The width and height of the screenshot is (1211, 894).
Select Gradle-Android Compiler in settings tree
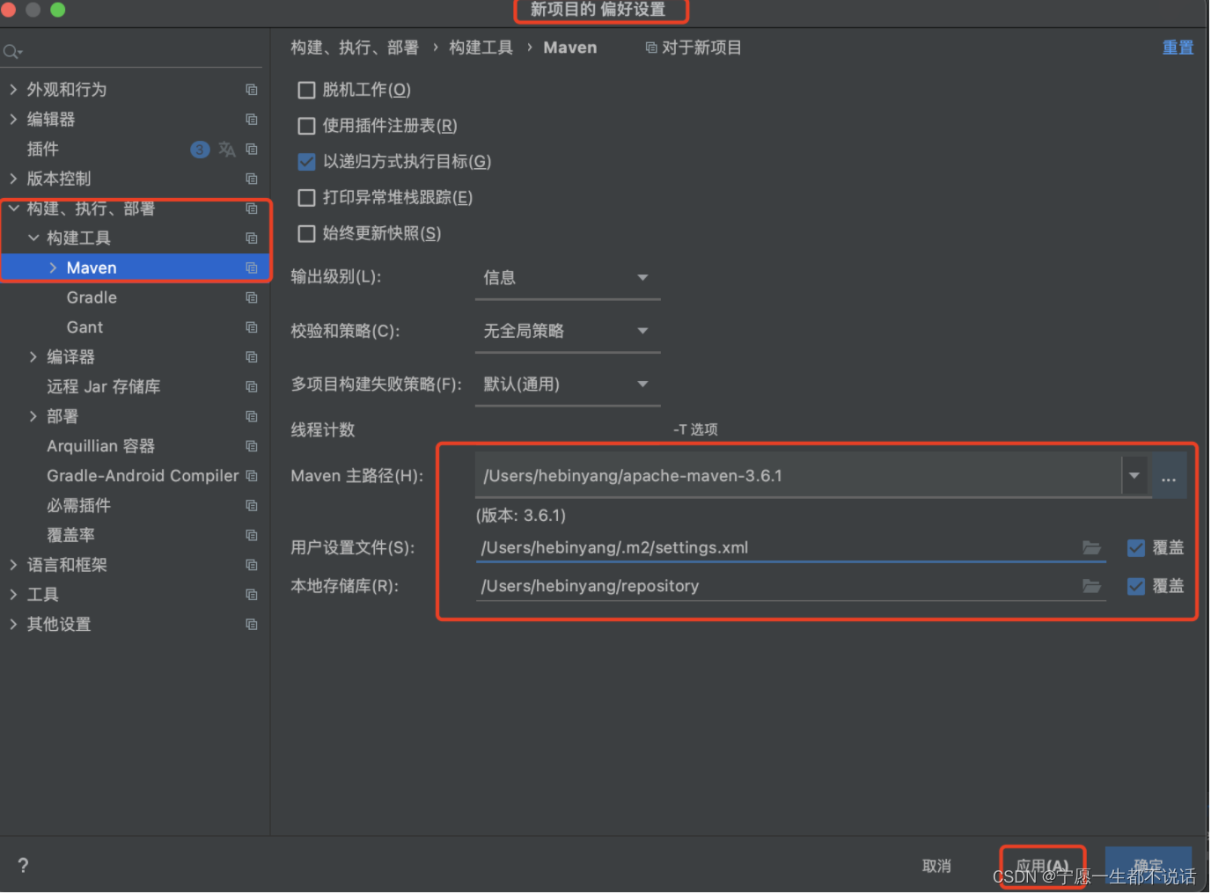pos(143,476)
